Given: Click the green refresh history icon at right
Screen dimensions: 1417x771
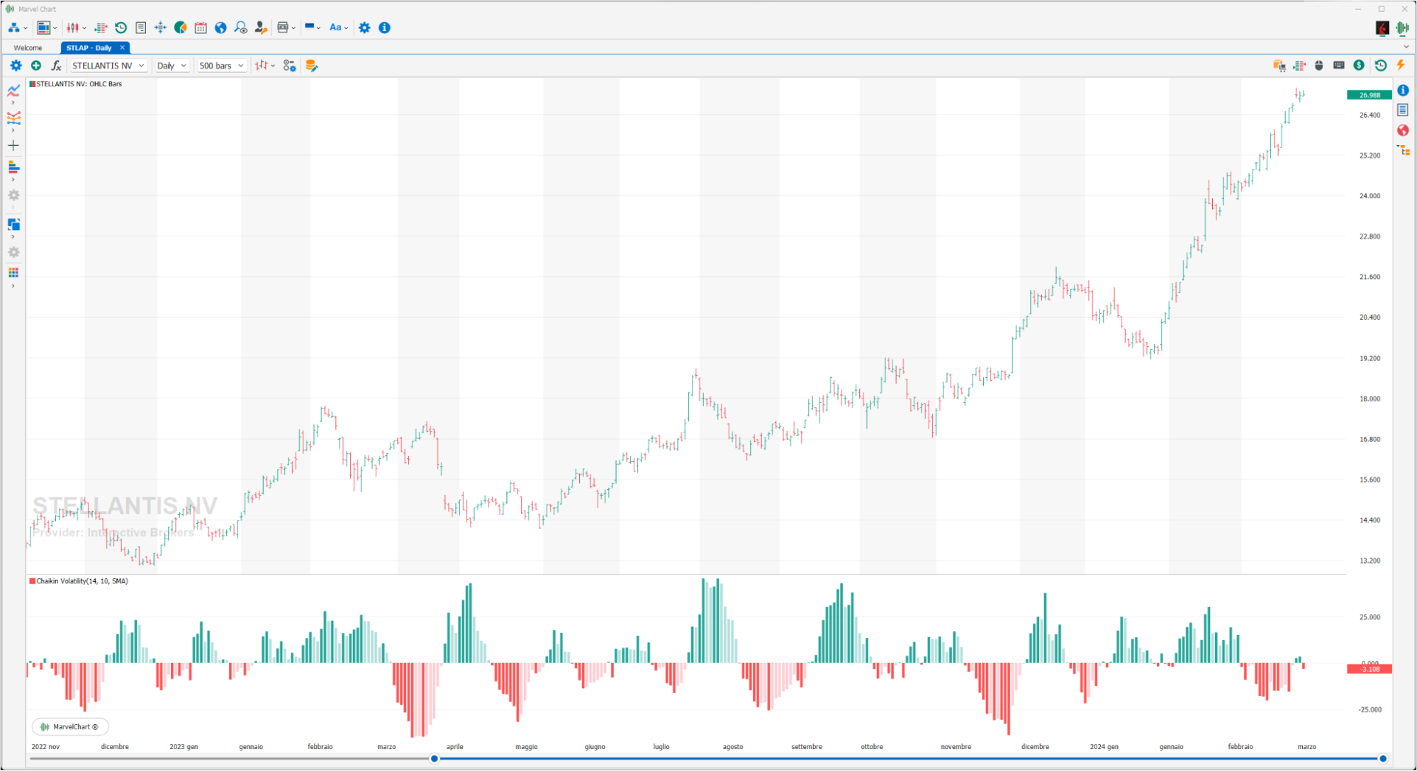Looking at the screenshot, I should (1380, 65).
